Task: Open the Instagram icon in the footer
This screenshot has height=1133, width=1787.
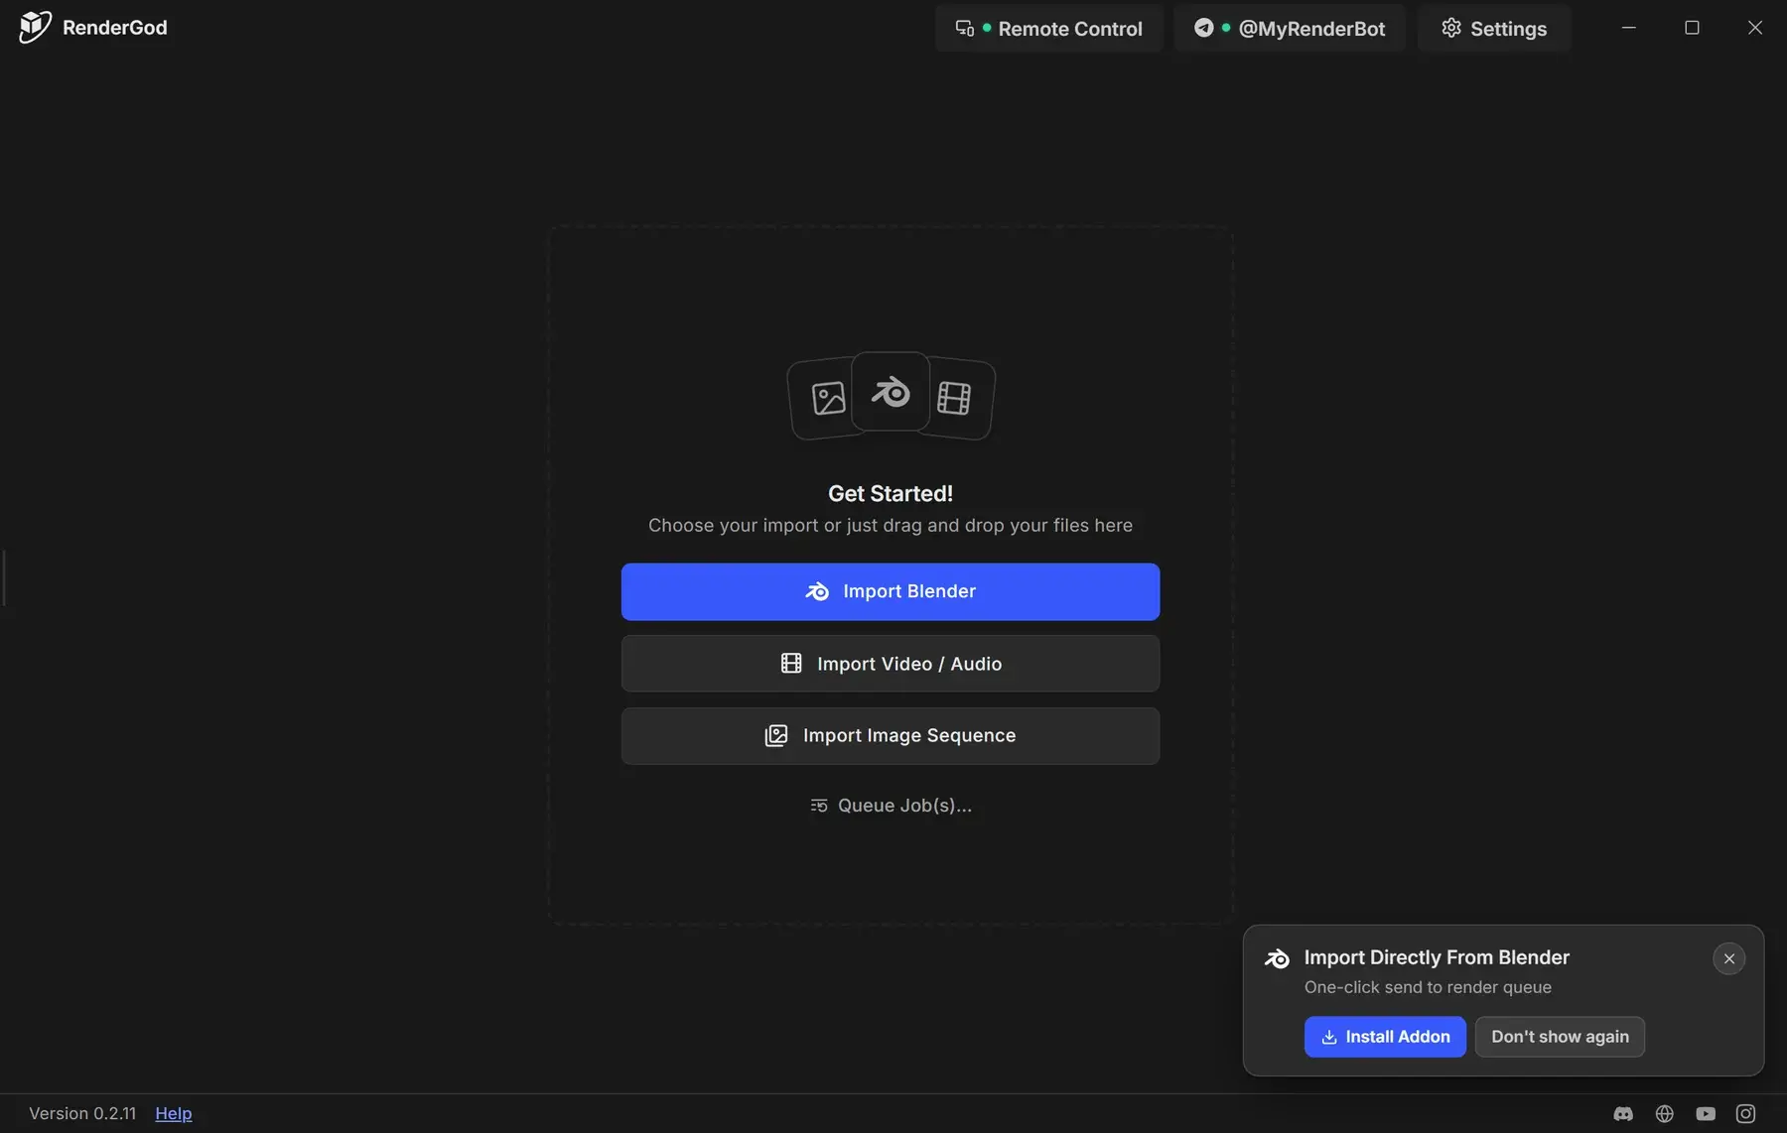Action: 1745,1114
